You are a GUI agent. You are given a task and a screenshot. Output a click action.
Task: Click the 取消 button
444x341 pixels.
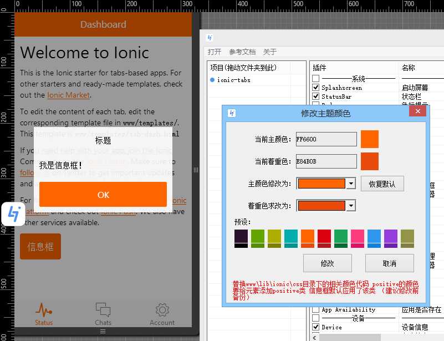389,263
